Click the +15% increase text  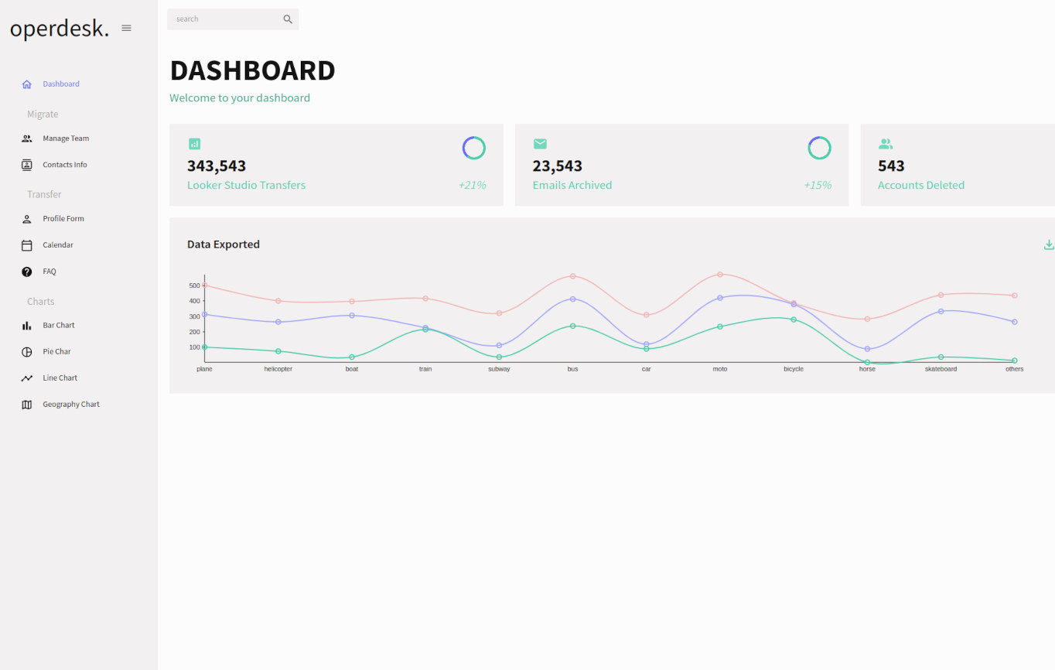click(x=818, y=185)
